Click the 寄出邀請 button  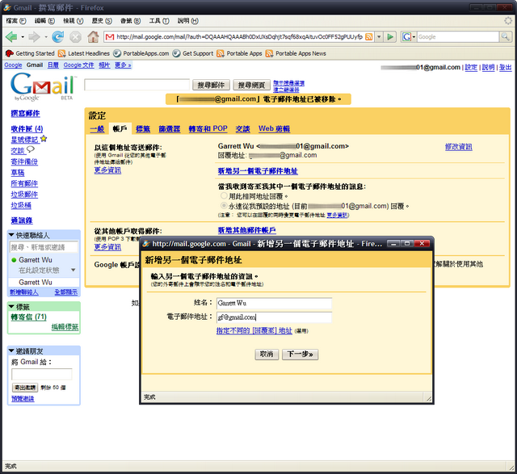pos(25,388)
